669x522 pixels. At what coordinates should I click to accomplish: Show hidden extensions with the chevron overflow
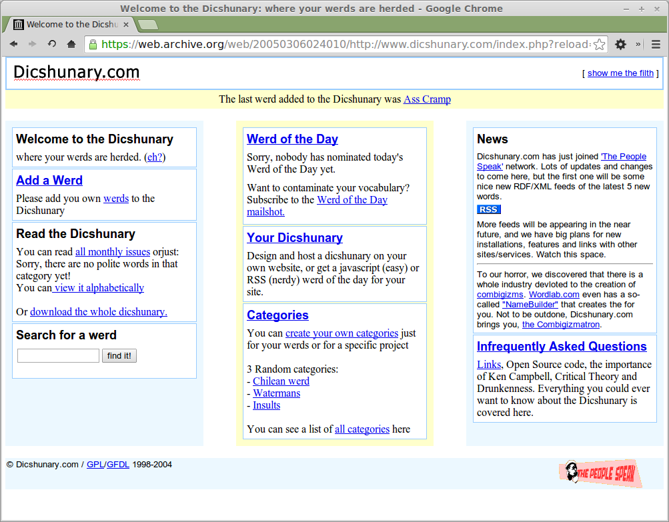click(x=638, y=45)
